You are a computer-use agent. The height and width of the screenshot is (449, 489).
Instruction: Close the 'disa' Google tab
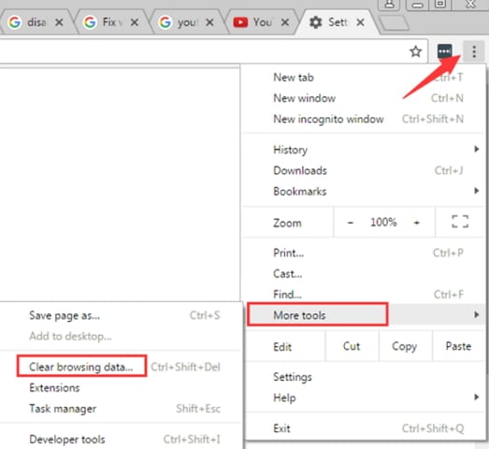(x=59, y=22)
